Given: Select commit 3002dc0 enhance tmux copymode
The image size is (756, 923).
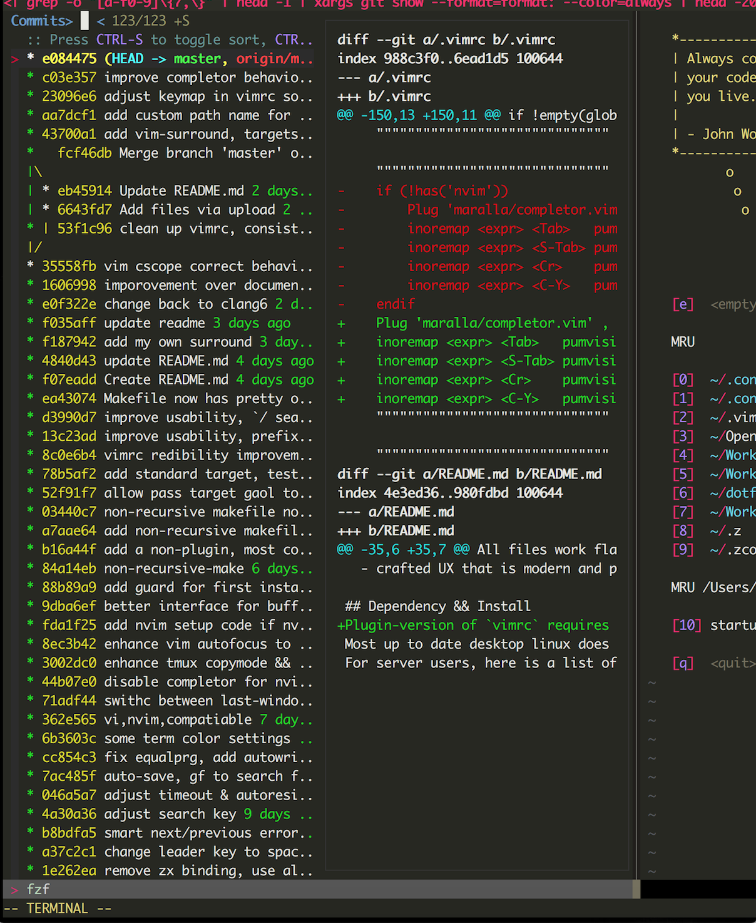Looking at the screenshot, I should pos(169,663).
